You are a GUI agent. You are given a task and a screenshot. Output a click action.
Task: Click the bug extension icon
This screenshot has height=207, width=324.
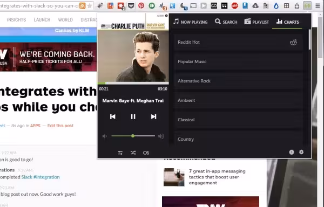tap(100, 5)
